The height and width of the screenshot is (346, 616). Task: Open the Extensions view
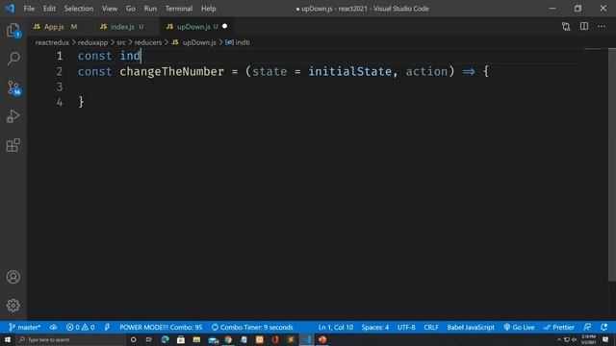[x=13, y=145]
